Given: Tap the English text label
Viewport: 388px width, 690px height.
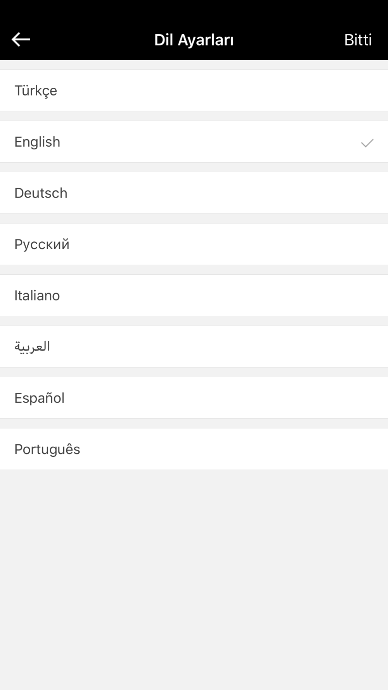Looking at the screenshot, I should [x=37, y=142].
